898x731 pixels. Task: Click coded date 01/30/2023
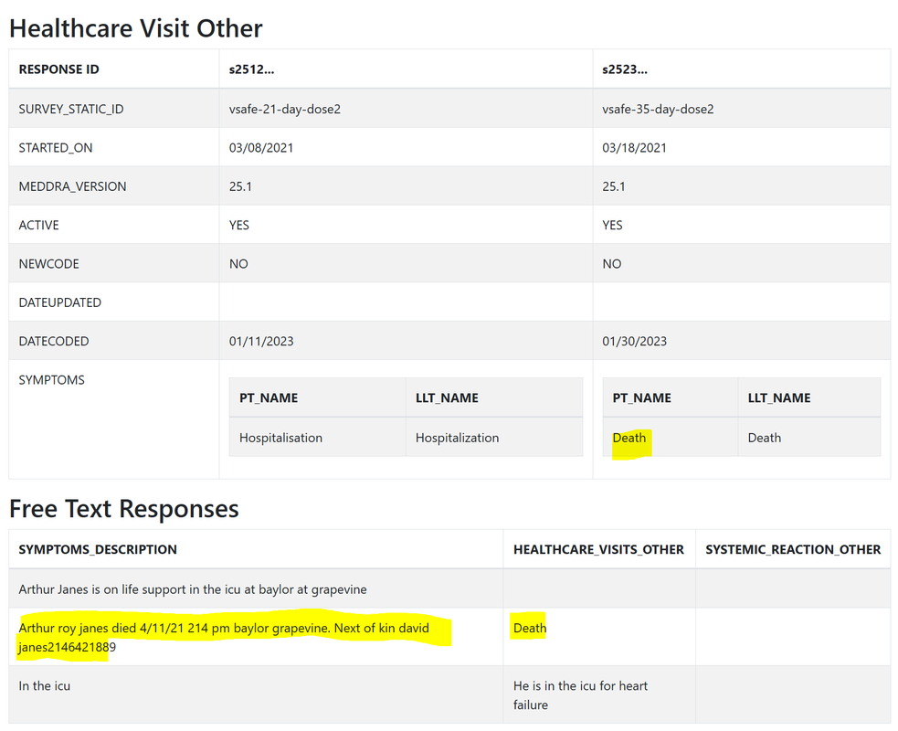[x=635, y=341]
